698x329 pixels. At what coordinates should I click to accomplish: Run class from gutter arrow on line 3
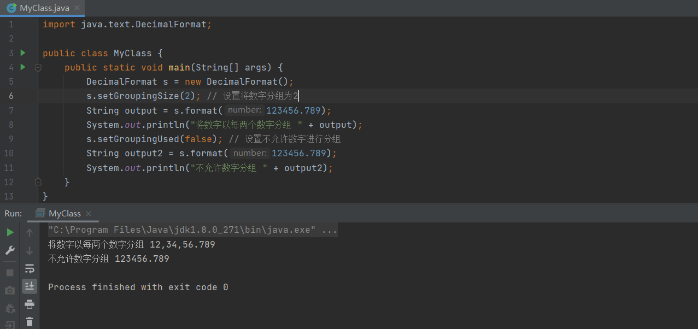coord(23,53)
